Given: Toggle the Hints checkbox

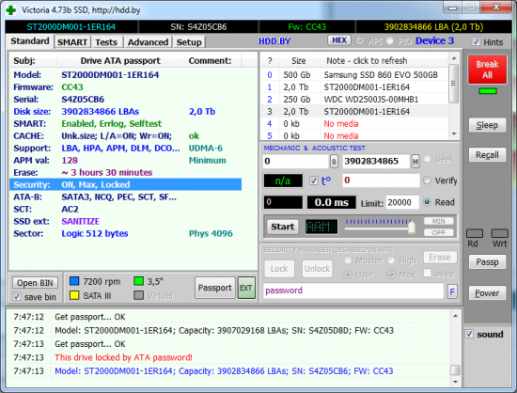Looking at the screenshot, I should (x=476, y=42).
